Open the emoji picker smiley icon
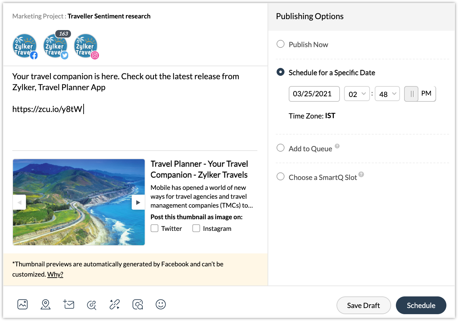458x321 pixels. pos(161,304)
